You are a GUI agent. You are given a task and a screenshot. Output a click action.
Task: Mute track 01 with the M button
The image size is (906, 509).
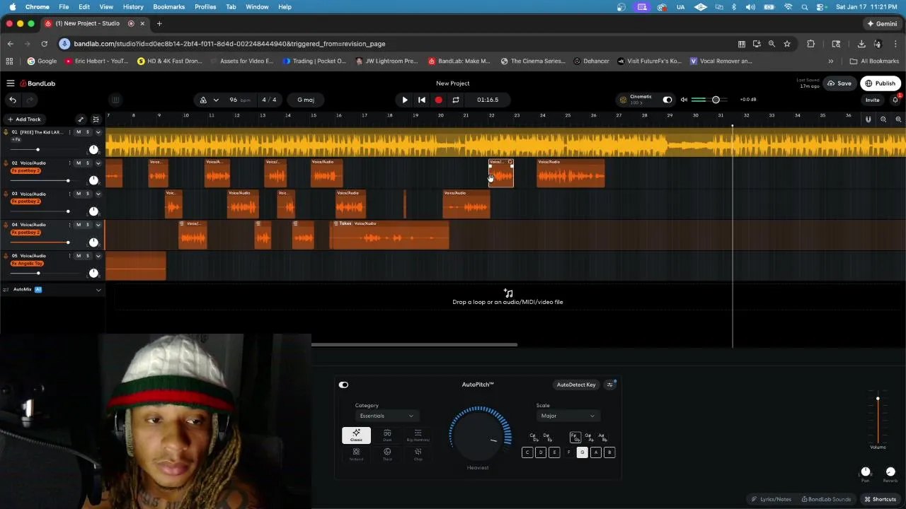[x=79, y=132]
